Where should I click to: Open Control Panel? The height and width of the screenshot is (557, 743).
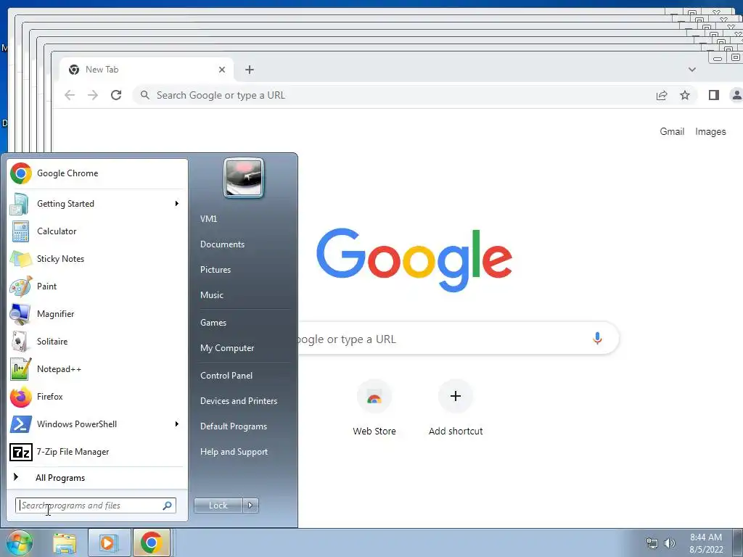pyautogui.click(x=226, y=376)
